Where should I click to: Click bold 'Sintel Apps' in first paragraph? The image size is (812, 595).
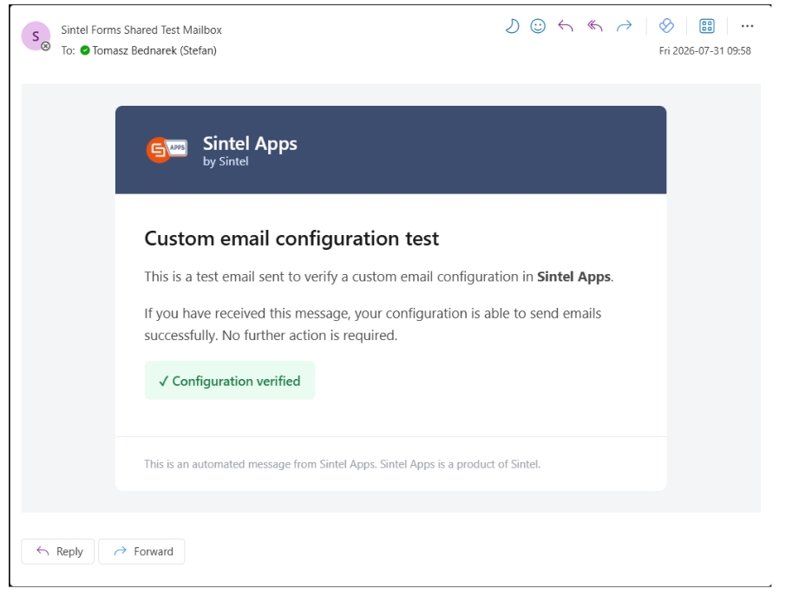pos(573,277)
